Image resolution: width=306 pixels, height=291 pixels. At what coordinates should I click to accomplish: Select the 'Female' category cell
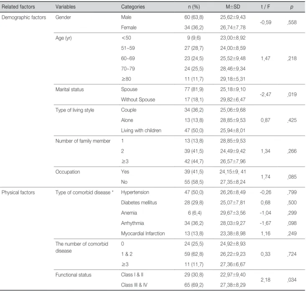[x=129, y=28]
